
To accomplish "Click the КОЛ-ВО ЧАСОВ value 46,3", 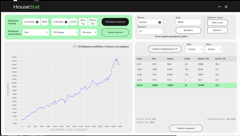I will [x=154, y=119].
